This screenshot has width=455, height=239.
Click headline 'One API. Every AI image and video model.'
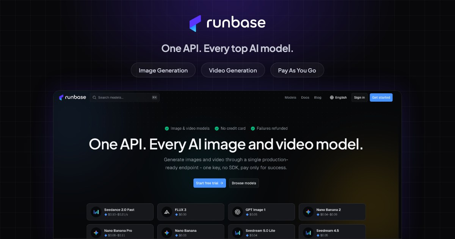coord(226,145)
